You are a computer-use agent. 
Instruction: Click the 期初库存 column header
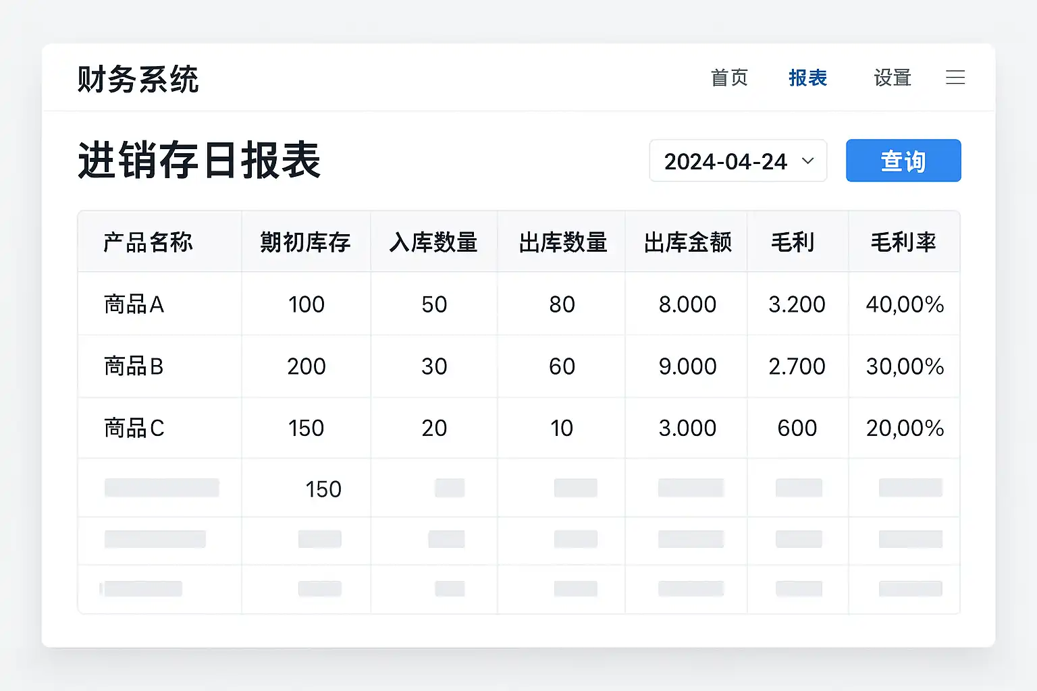point(305,242)
